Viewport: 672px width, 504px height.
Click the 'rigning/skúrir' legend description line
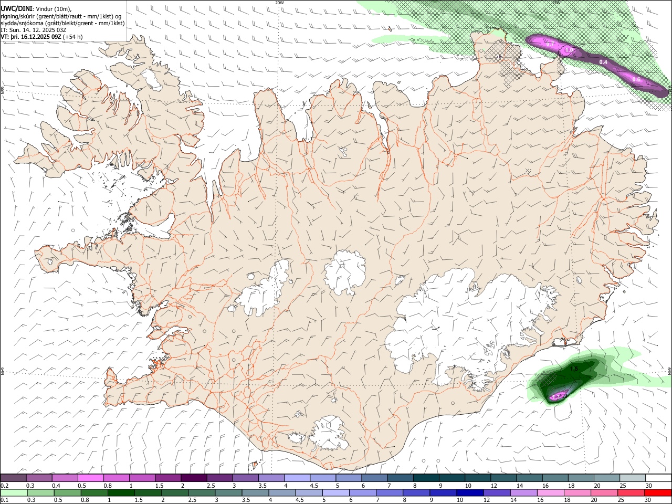(x=61, y=16)
